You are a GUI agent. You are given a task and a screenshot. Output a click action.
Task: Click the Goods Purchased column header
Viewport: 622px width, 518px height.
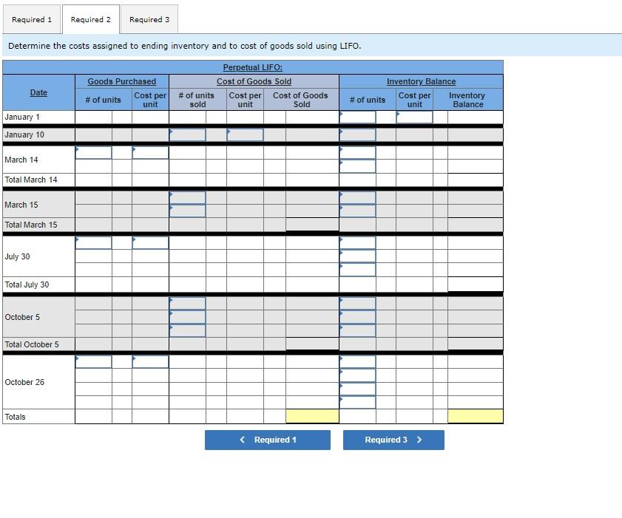click(x=122, y=81)
